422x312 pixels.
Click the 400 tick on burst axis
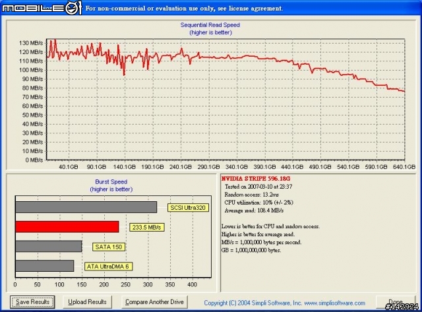click(192, 284)
